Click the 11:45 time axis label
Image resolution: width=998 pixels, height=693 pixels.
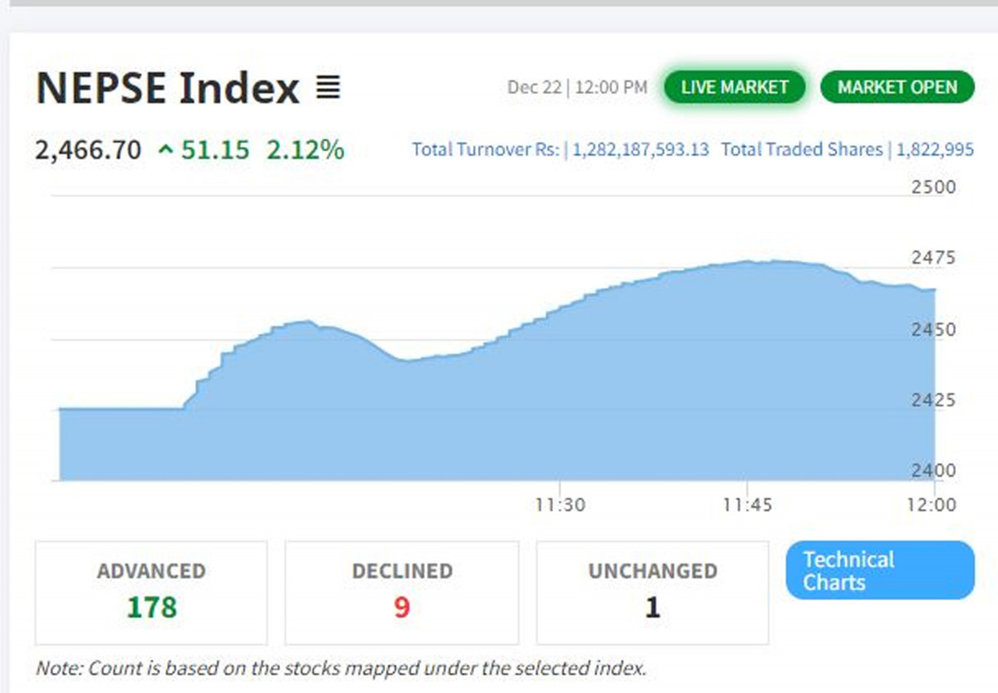pyautogui.click(x=748, y=504)
